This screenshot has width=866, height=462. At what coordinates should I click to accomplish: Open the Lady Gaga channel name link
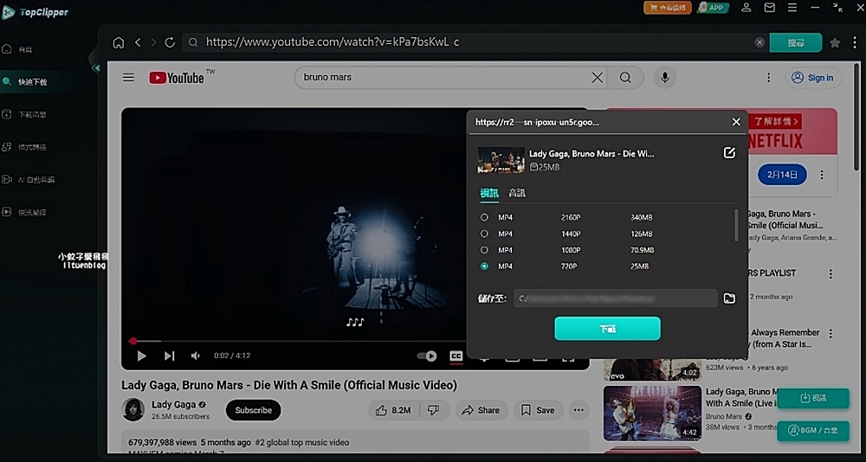(173, 405)
